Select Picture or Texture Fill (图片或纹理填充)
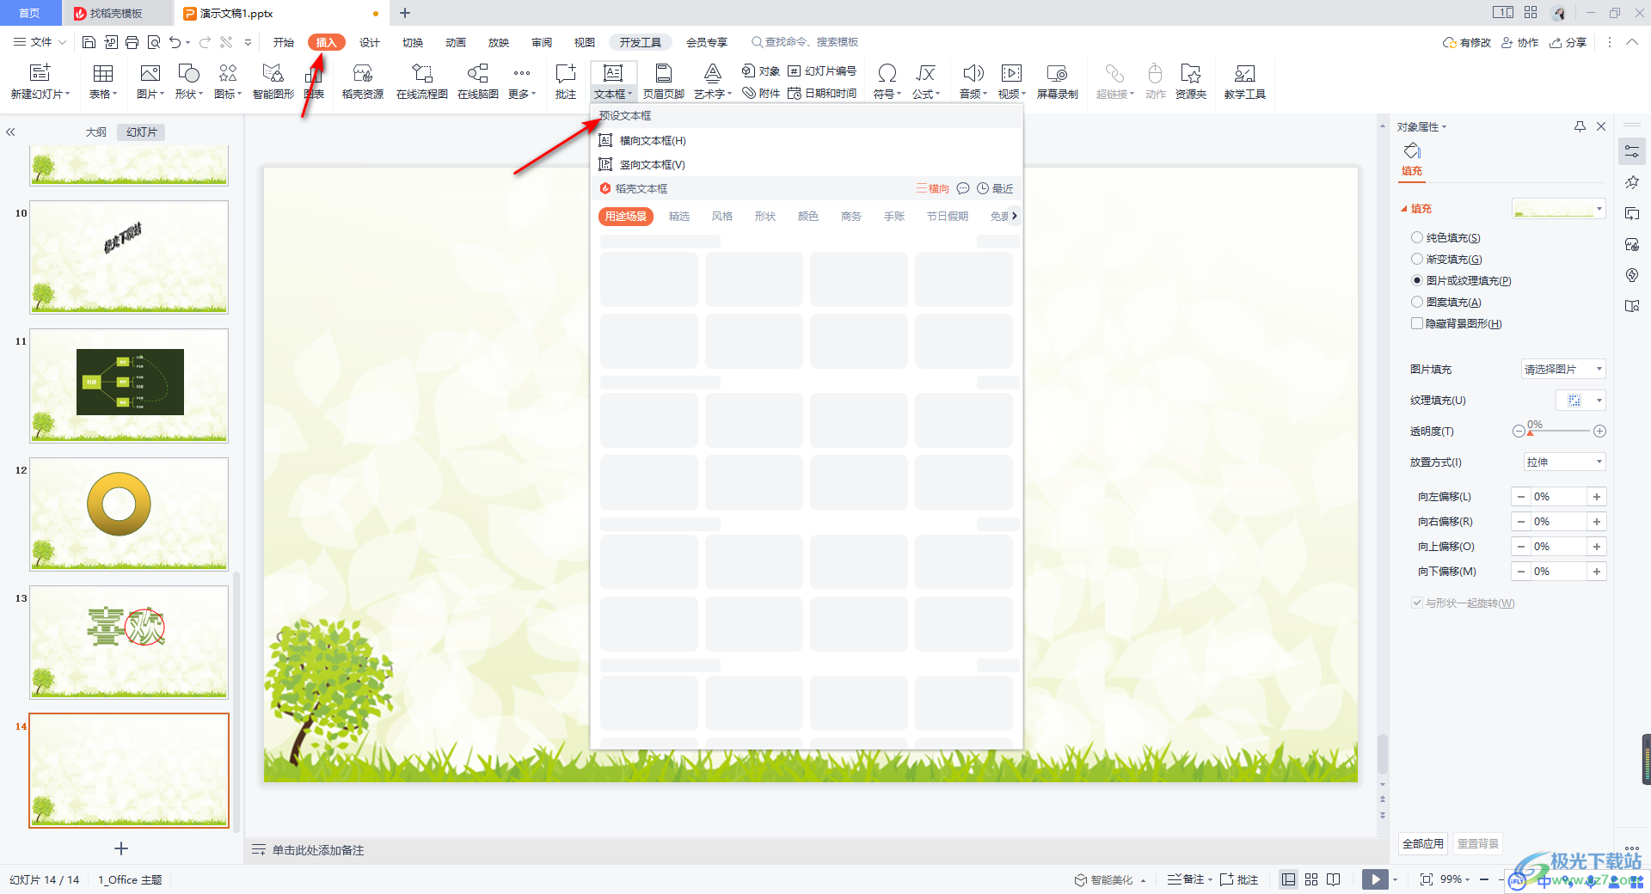1651x894 pixels. point(1417,280)
